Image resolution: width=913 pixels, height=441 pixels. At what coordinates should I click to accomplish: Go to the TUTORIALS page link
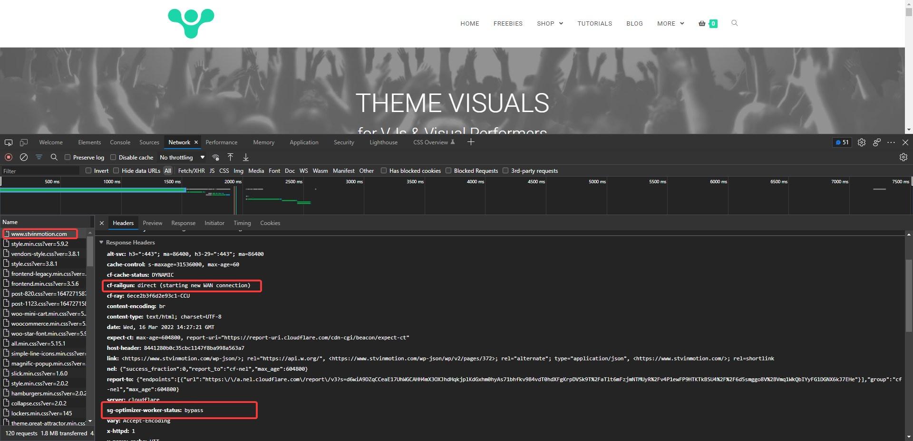coord(594,23)
